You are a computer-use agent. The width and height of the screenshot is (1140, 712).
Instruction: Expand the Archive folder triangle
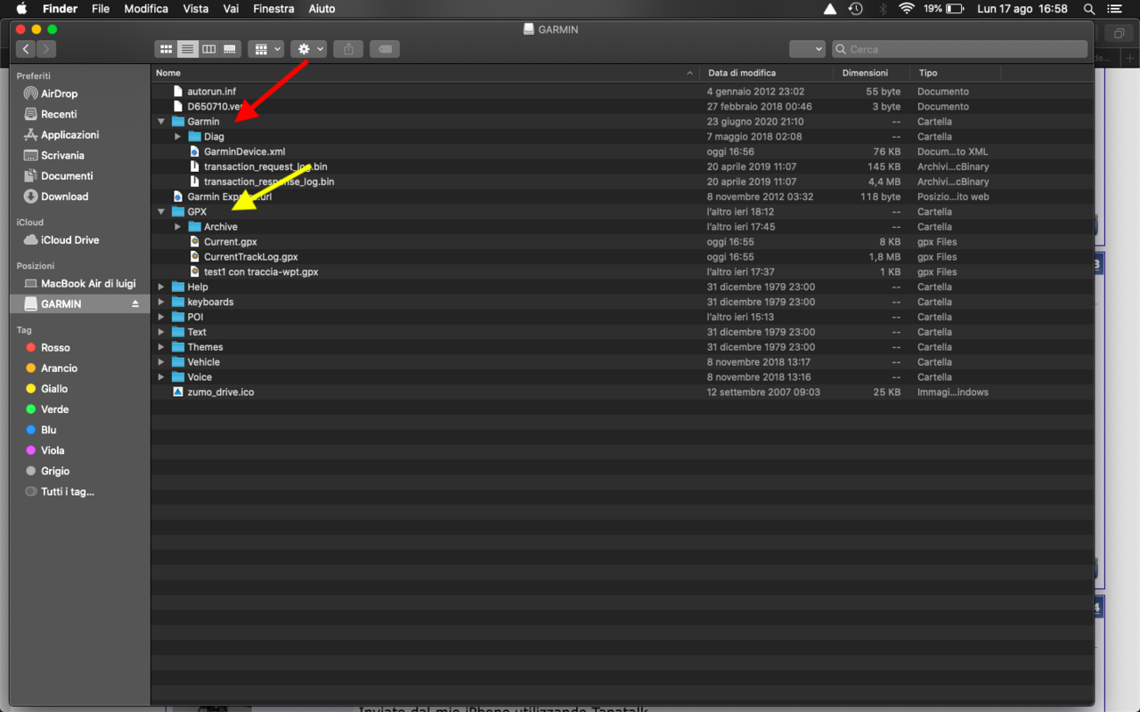(x=178, y=227)
